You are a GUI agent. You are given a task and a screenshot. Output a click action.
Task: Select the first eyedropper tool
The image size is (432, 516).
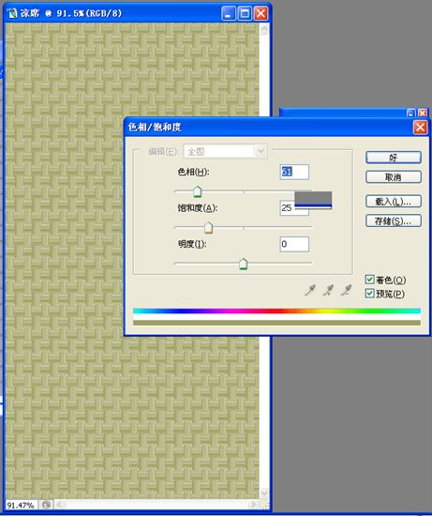click(309, 290)
